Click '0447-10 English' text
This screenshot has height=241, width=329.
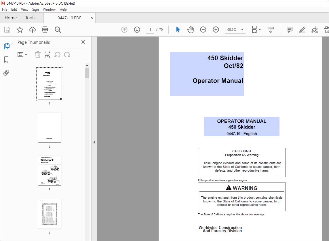tap(242, 134)
